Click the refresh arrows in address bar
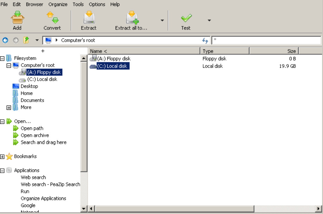 pyautogui.click(x=205, y=40)
